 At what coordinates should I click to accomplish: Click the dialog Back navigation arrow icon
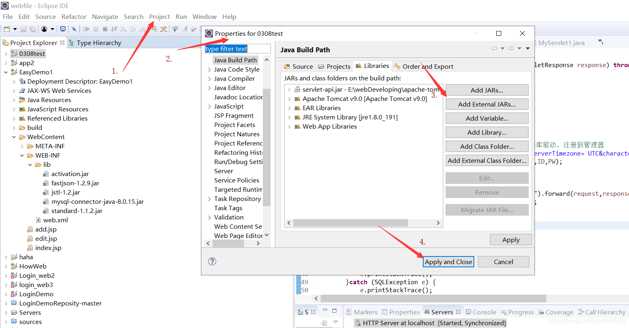point(494,48)
